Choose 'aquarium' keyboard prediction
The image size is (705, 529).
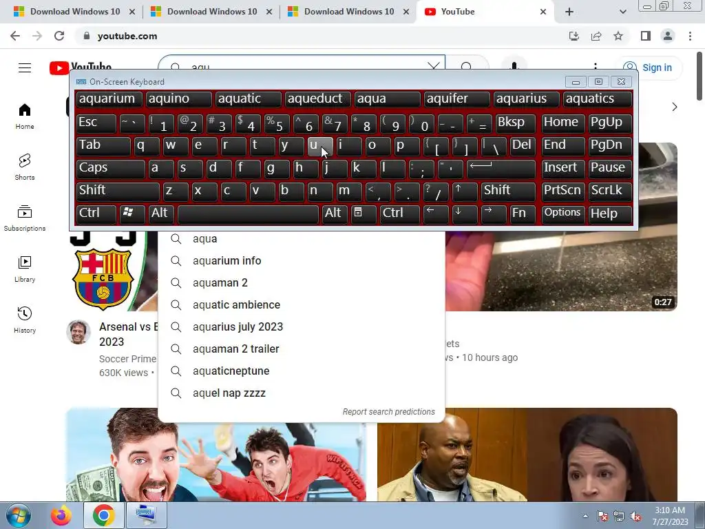109,99
